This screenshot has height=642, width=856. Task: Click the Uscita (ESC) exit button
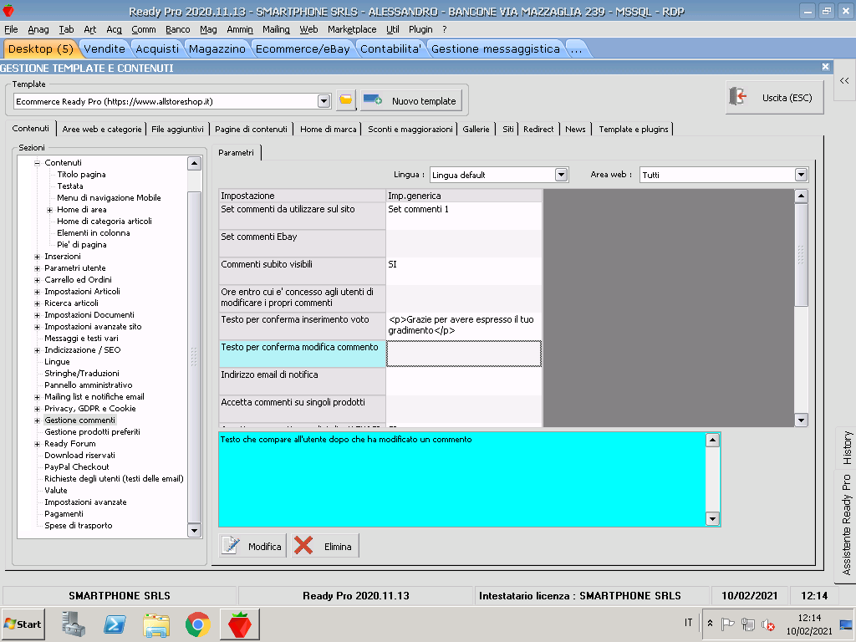[x=774, y=98]
